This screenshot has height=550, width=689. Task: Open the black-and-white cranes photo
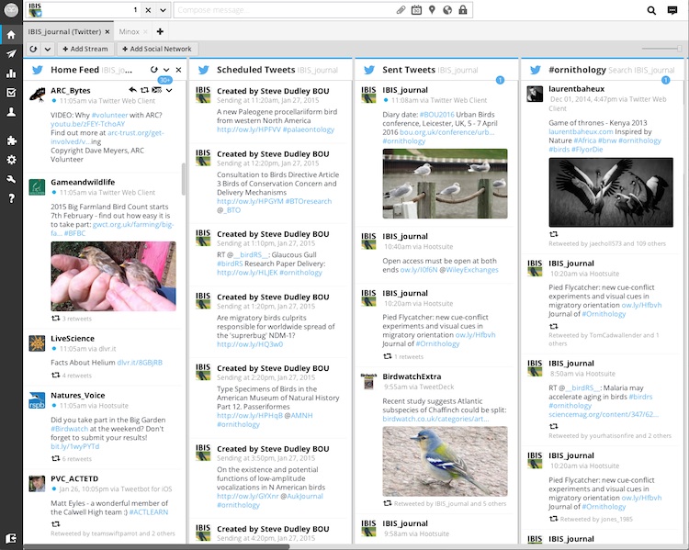611,193
